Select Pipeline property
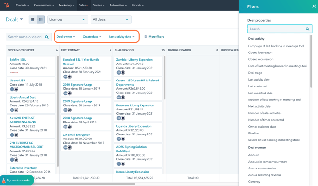This screenshot has width=318, height=186. coord(253,134)
